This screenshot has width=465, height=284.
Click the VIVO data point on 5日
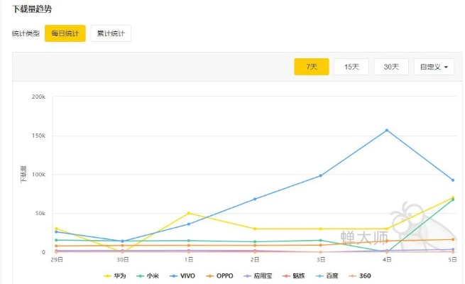click(x=452, y=180)
